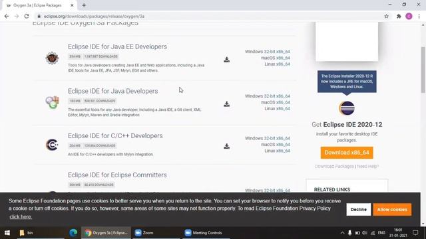Close the Oxygen 3a Eclipse Packages tab
The image size is (426, 239).
click(x=72, y=5)
